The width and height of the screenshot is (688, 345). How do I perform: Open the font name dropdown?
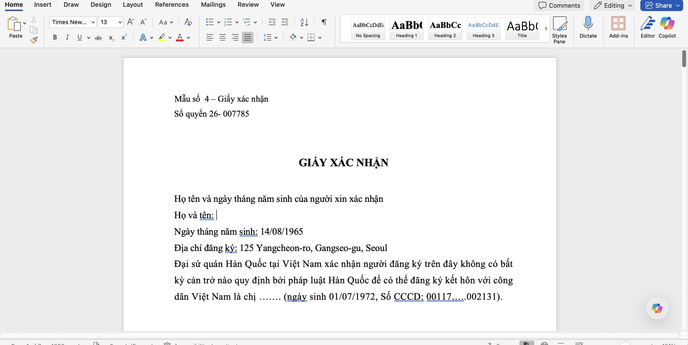click(93, 22)
